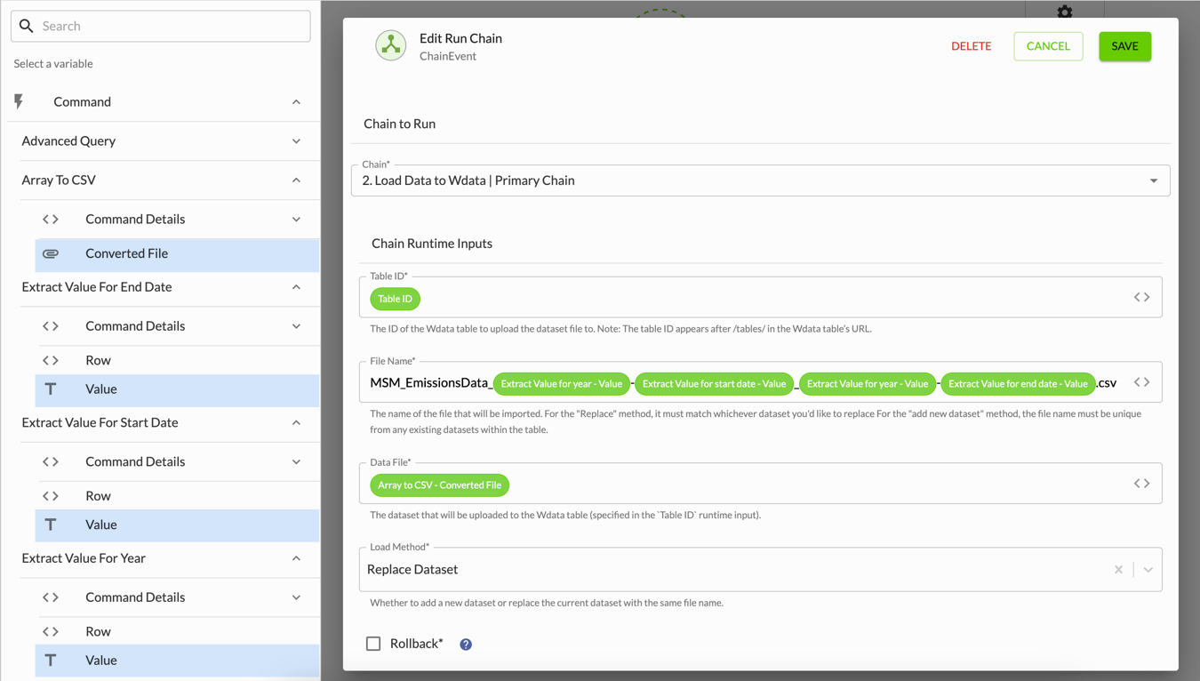Click code icon of Row under End Date
The width and height of the screenshot is (1200, 681).
51,360
